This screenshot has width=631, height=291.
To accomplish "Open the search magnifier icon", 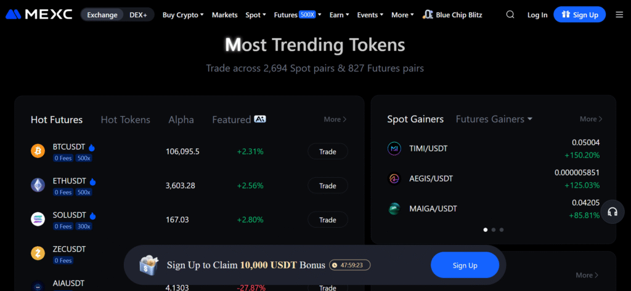I will coord(510,15).
